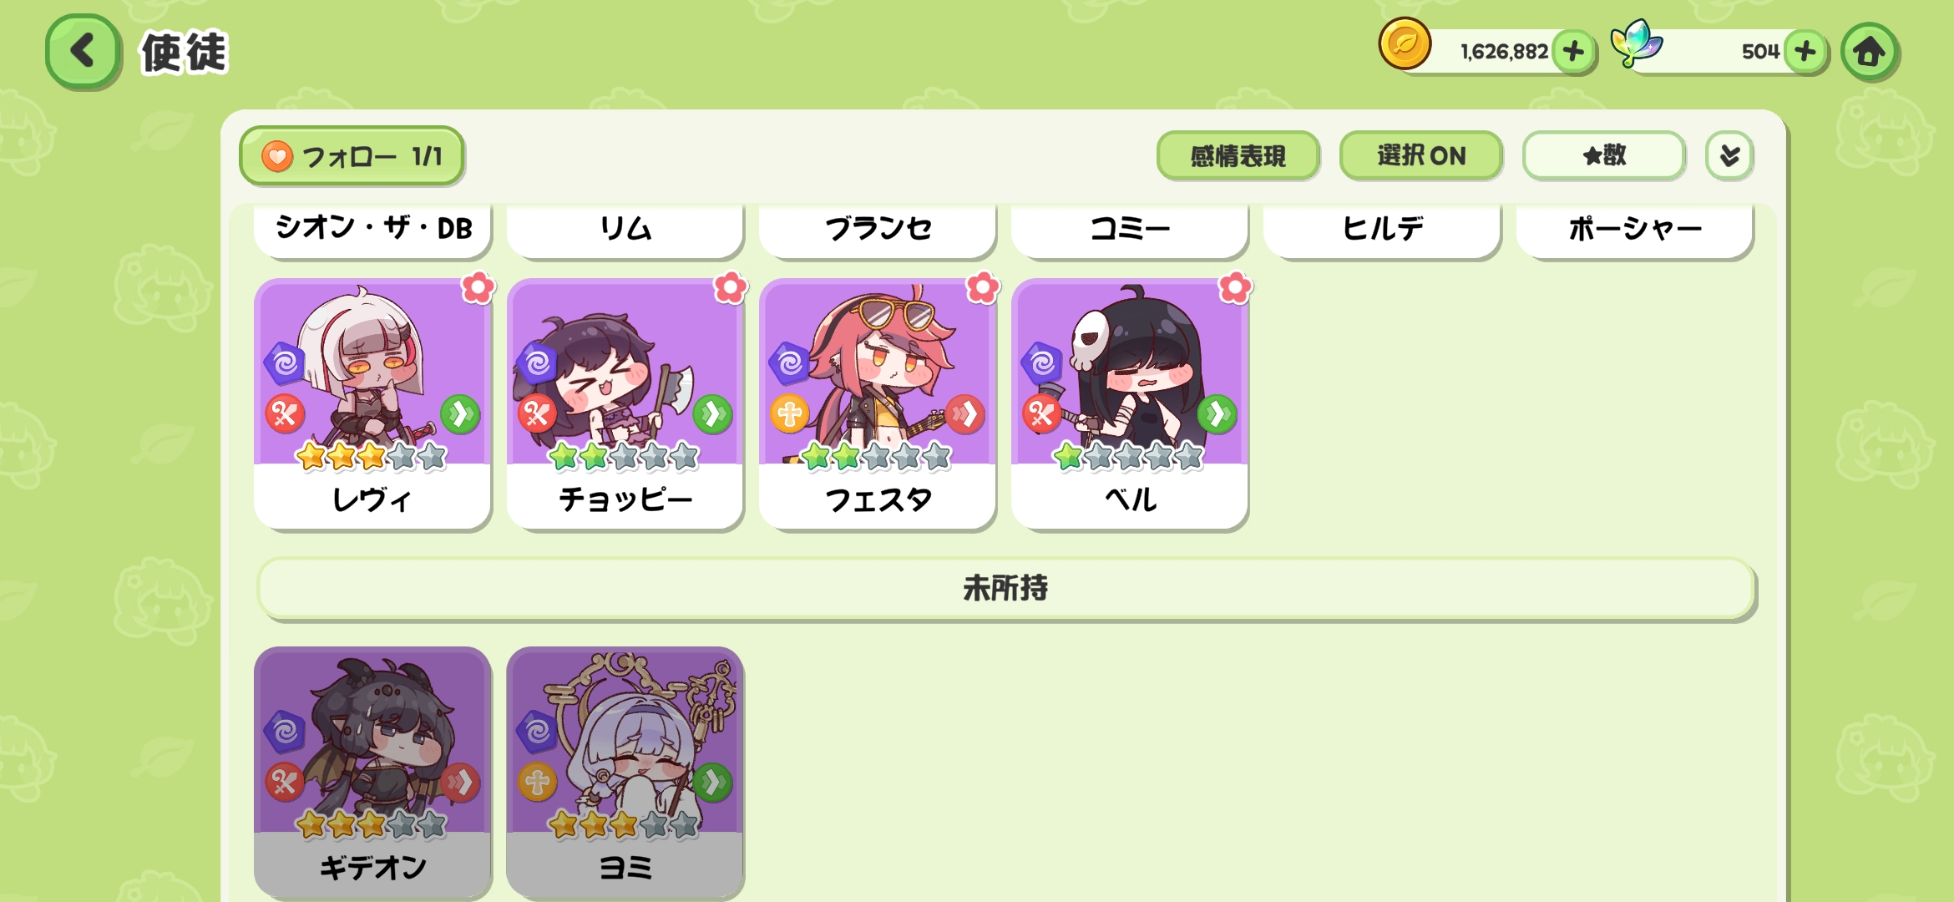Image resolution: width=1954 pixels, height=902 pixels.
Task: Toggle the 選択 ON selection mode
Action: coord(1421,155)
